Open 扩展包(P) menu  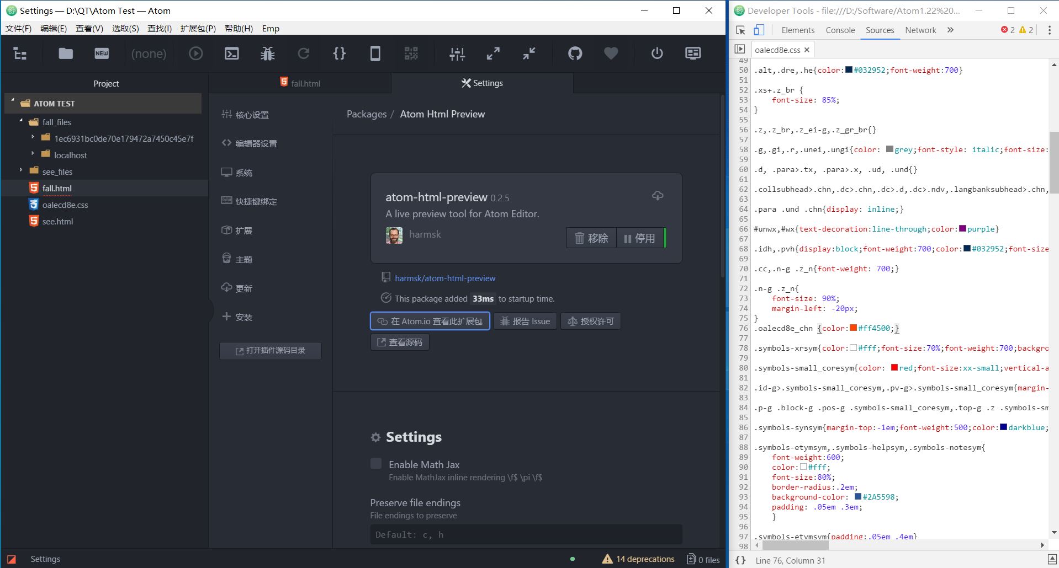pos(198,29)
